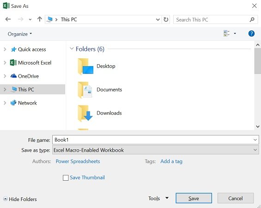Click the search magnifier icon
This screenshot has height=208, width=261.
click(252, 20)
